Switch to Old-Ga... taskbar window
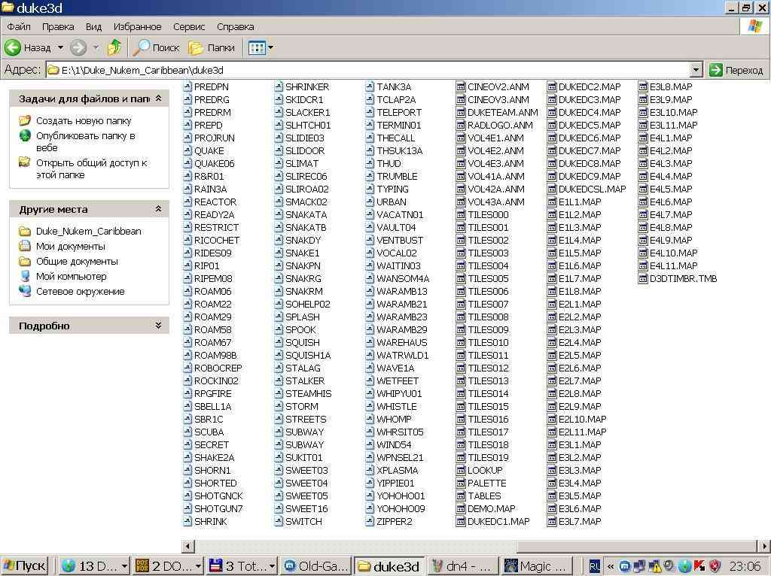 [316, 566]
